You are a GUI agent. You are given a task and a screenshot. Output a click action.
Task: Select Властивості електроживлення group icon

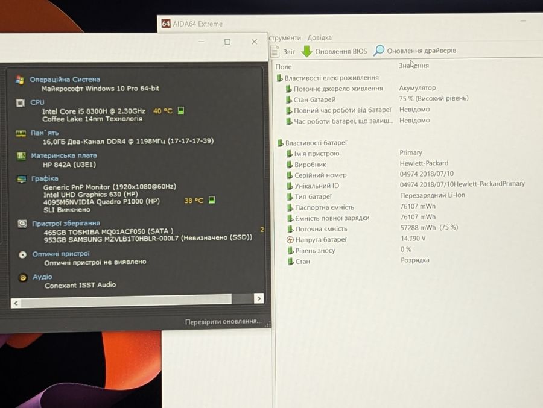tap(279, 78)
